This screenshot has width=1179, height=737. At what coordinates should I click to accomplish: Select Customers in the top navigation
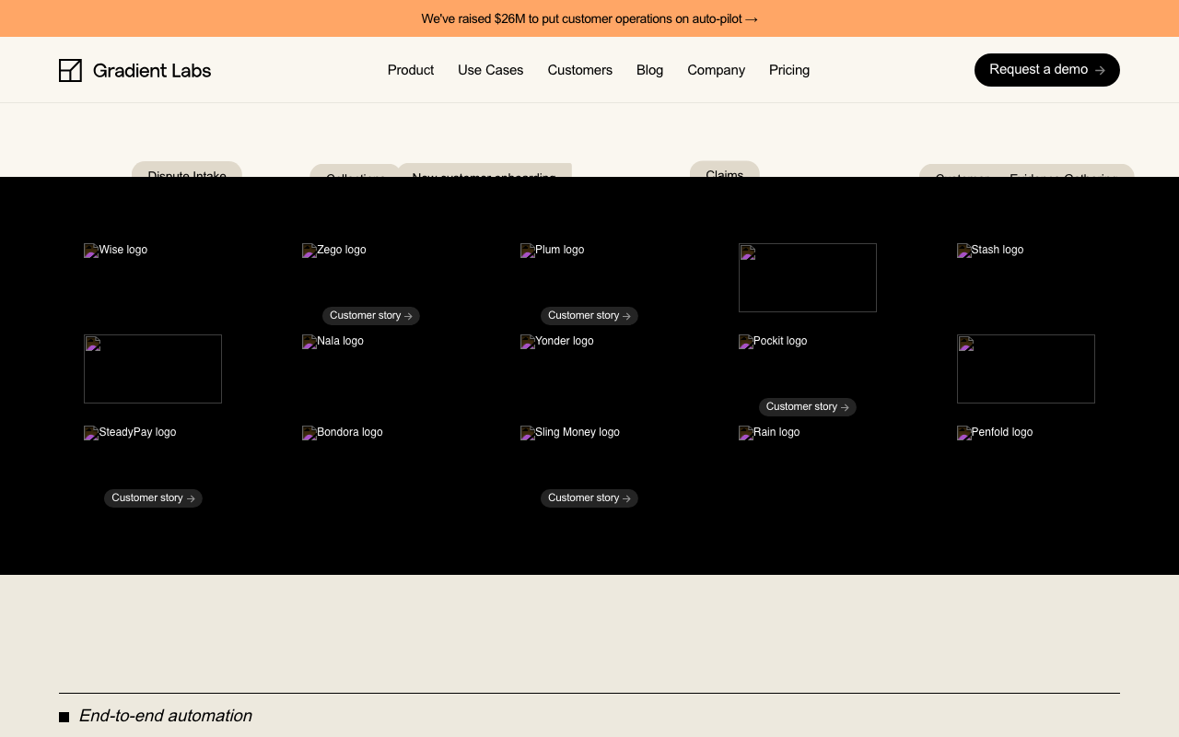[x=580, y=70]
